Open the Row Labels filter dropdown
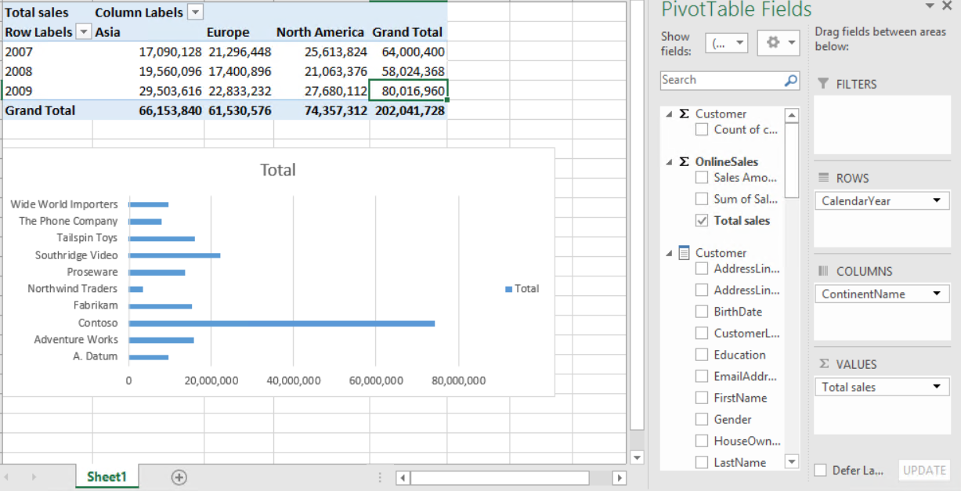The image size is (961, 491). (84, 32)
